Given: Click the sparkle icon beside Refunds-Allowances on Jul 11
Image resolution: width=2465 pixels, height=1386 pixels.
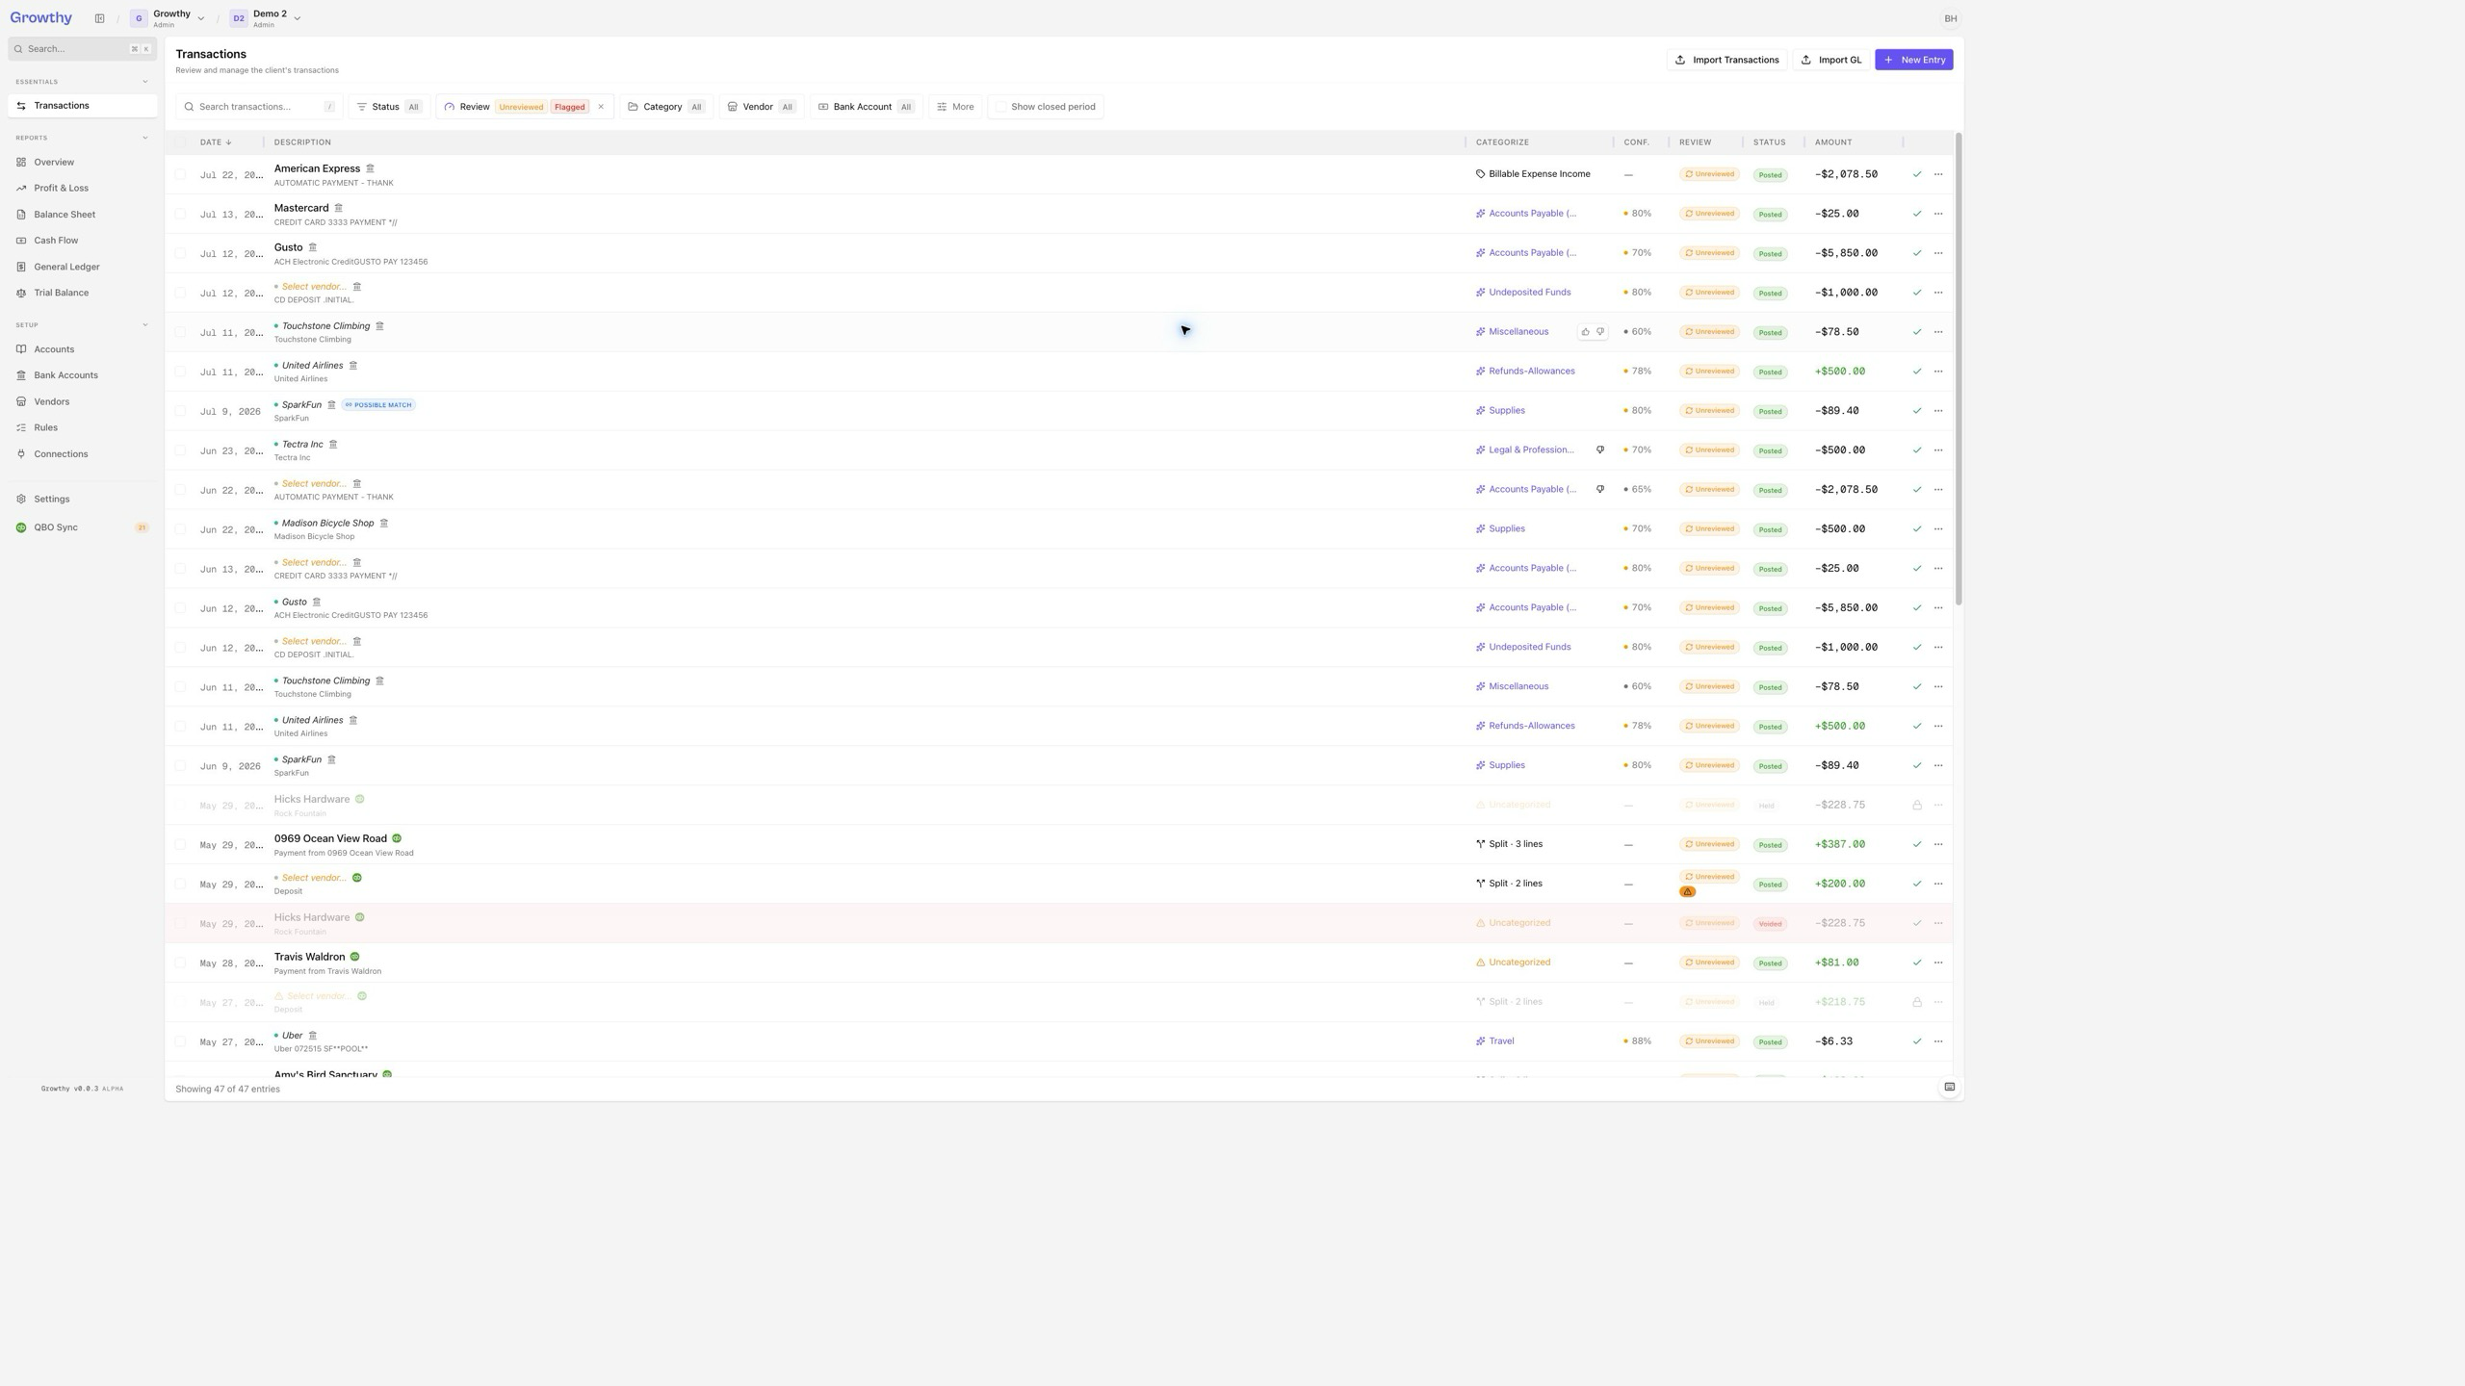Looking at the screenshot, I should (x=1480, y=372).
